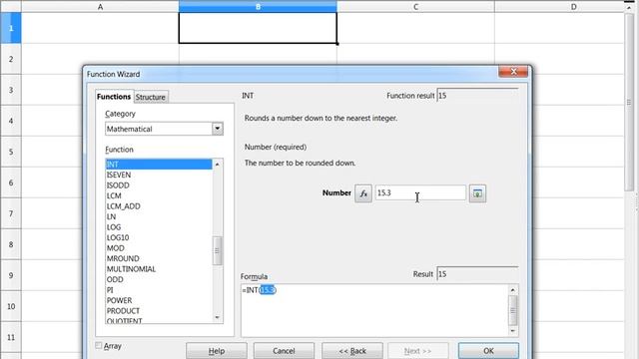Select row 10 header in the spreadsheet
This screenshot has width=639, height=359.
pyautogui.click(x=11, y=306)
